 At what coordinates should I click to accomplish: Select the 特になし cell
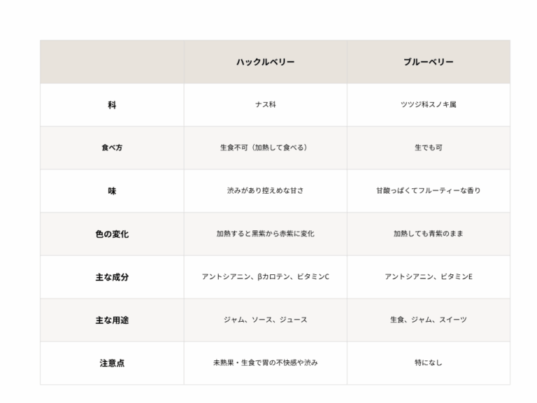pos(428,363)
